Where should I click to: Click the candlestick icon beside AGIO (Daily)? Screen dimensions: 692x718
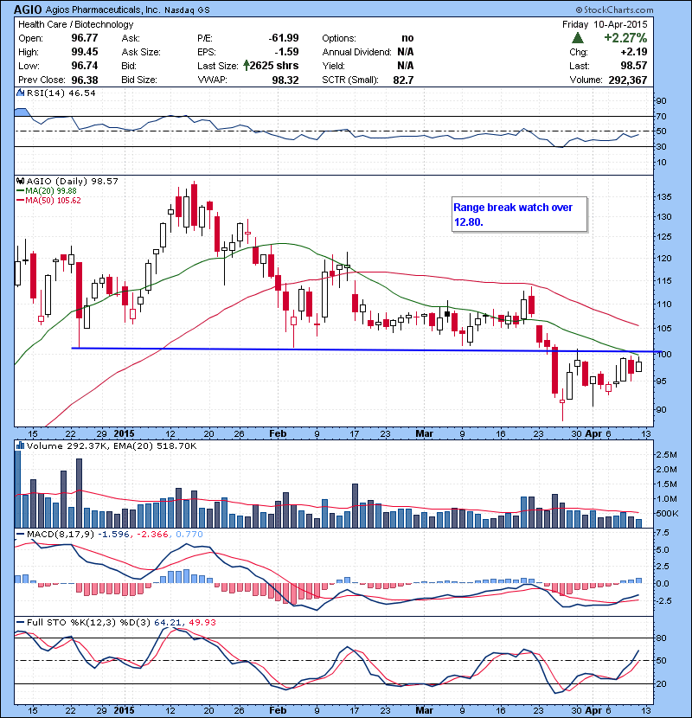tap(21, 181)
